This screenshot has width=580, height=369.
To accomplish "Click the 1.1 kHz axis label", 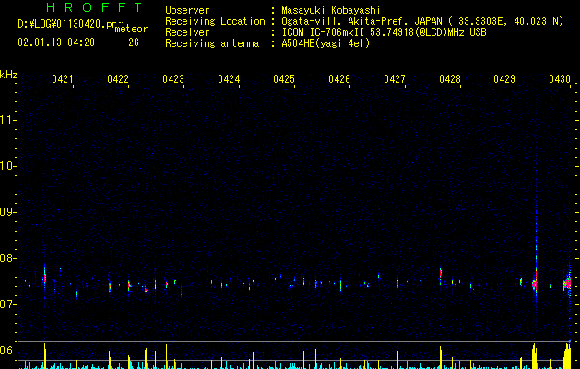I will (x=7, y=120).
